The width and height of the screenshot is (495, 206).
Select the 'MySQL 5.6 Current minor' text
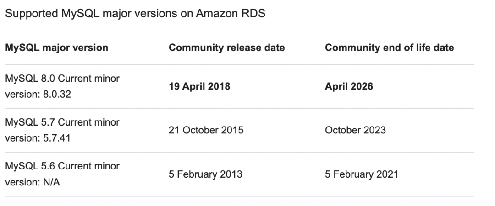[x=62, y=167]
